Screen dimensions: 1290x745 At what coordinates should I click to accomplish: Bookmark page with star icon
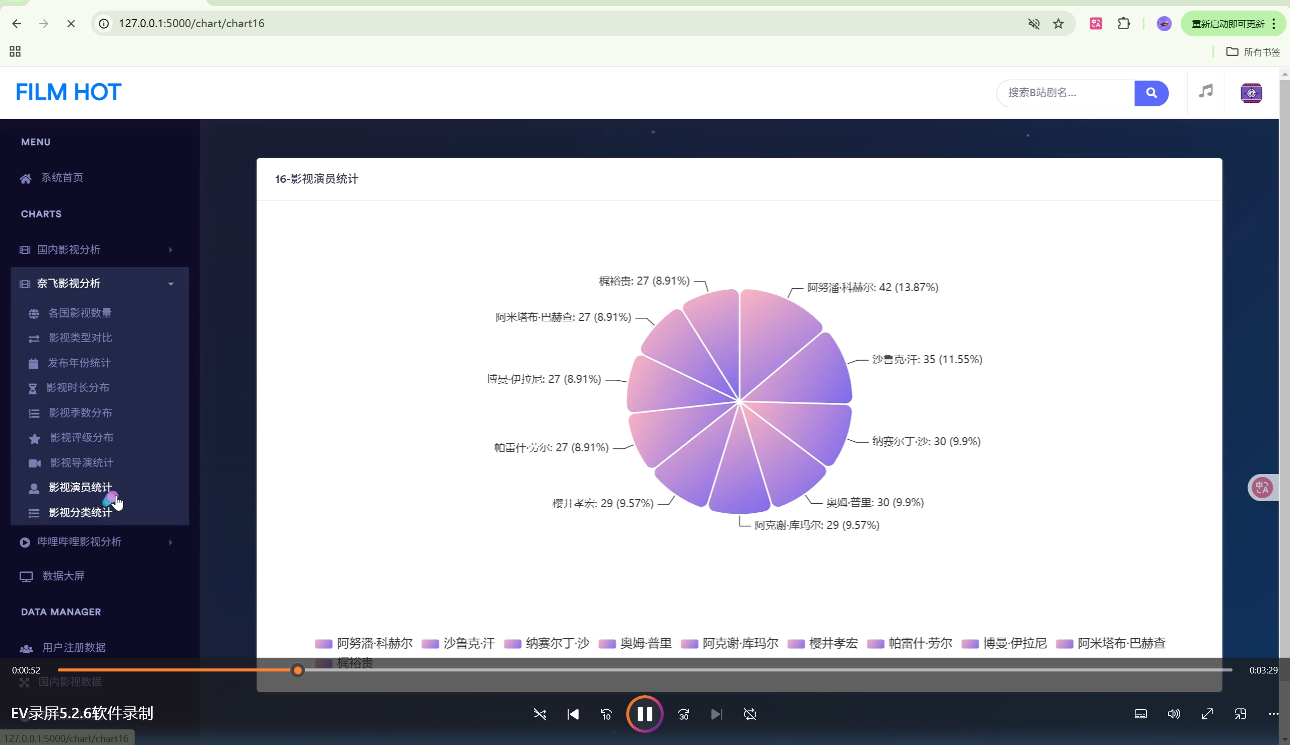point(1058,24)
